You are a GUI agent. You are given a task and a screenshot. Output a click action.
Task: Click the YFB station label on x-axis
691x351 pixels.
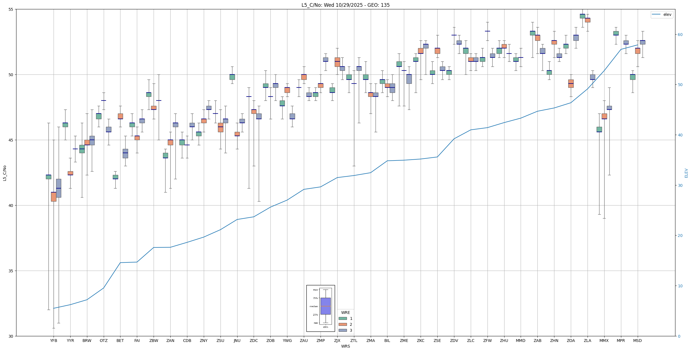click(54, 341)
